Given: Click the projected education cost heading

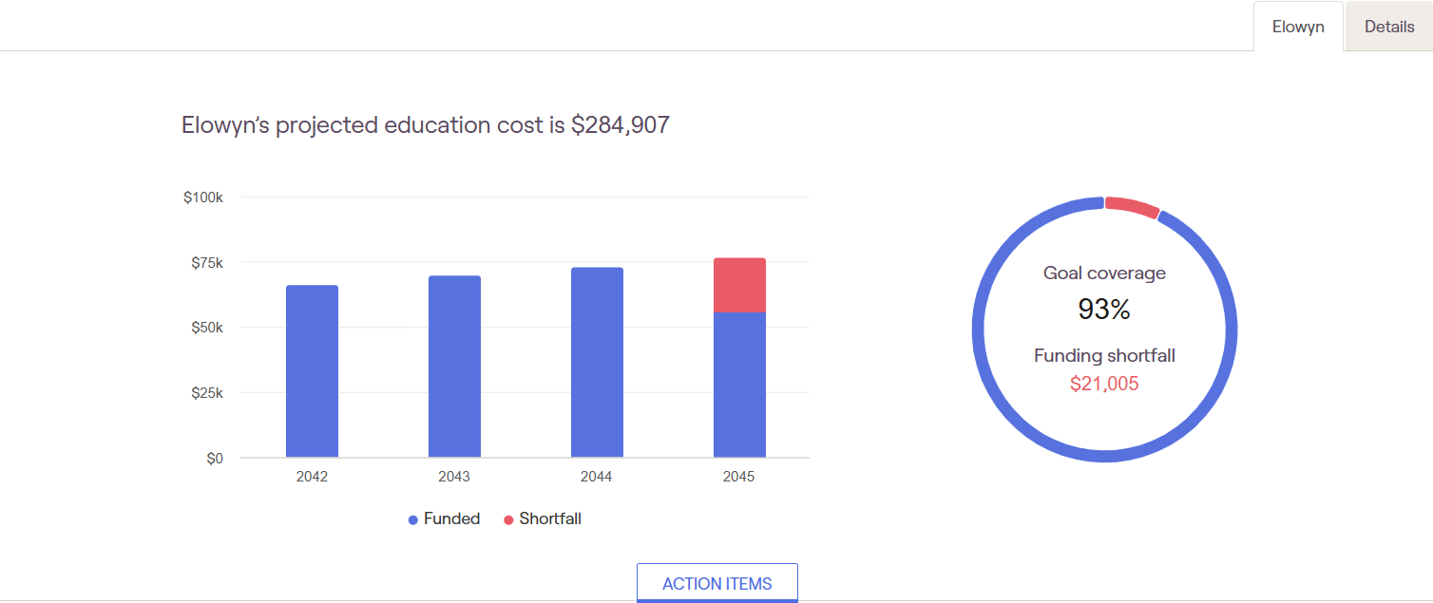Looking at the screenshot, I should coord(426,124).
